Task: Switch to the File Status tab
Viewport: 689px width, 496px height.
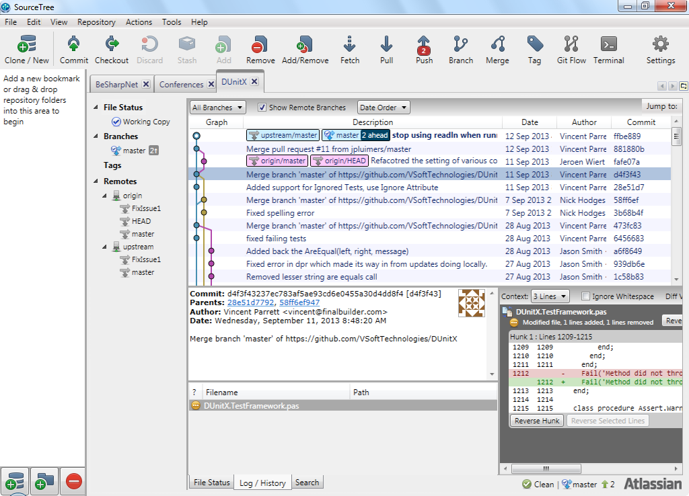Action: (211, 483)
